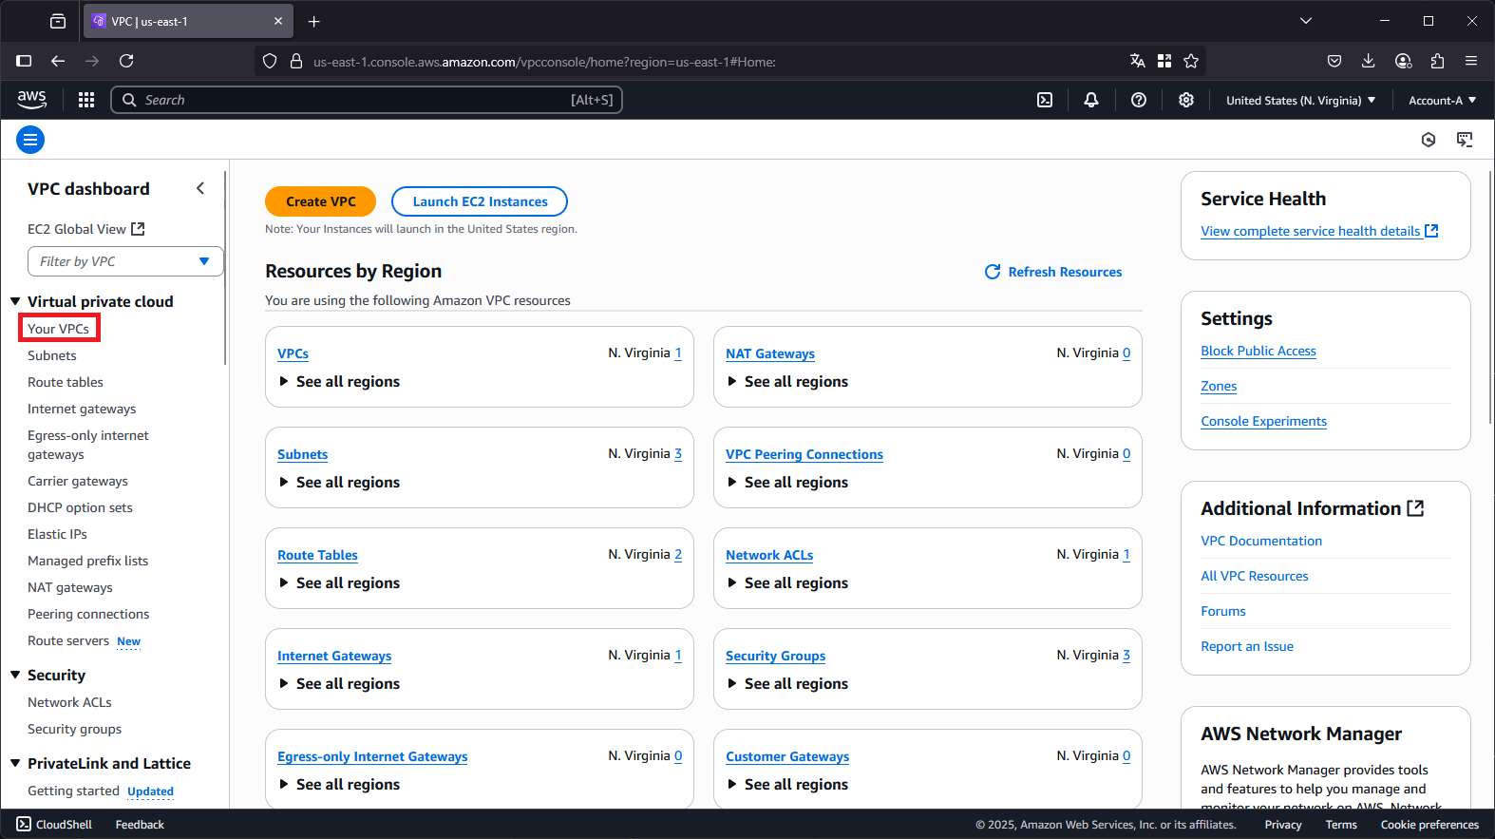Go back in the browser
Screen dimensions: 1495x839
pos(58,61)
